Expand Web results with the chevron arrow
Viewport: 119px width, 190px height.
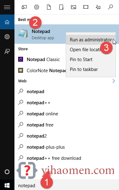tap(113, 81)
